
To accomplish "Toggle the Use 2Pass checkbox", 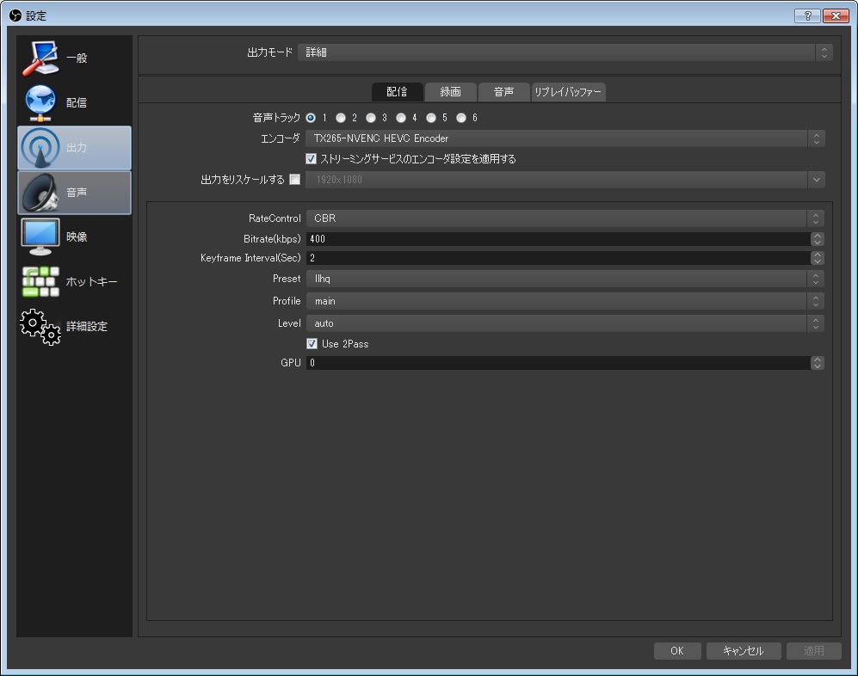I will [312, 343].
